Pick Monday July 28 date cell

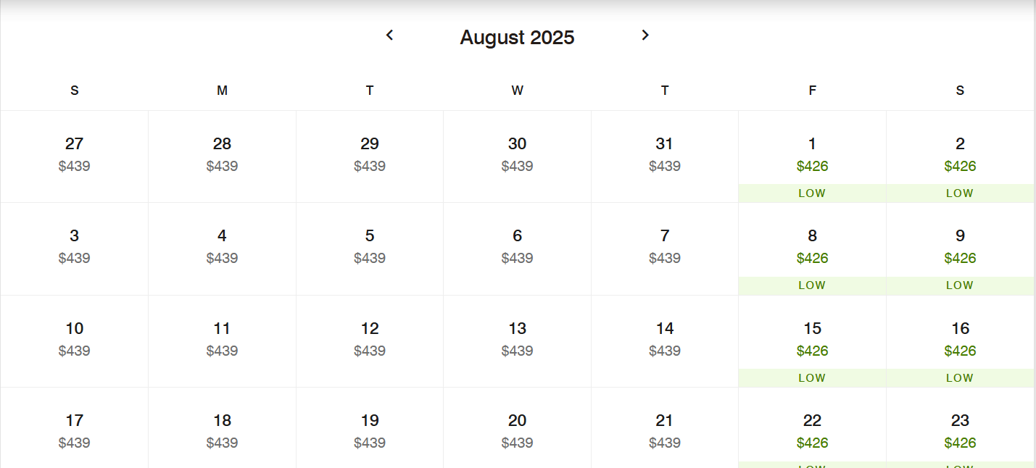click(x=222, y=156)
